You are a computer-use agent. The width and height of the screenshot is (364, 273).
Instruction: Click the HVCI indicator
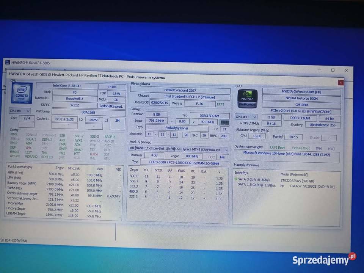[331, 149]
